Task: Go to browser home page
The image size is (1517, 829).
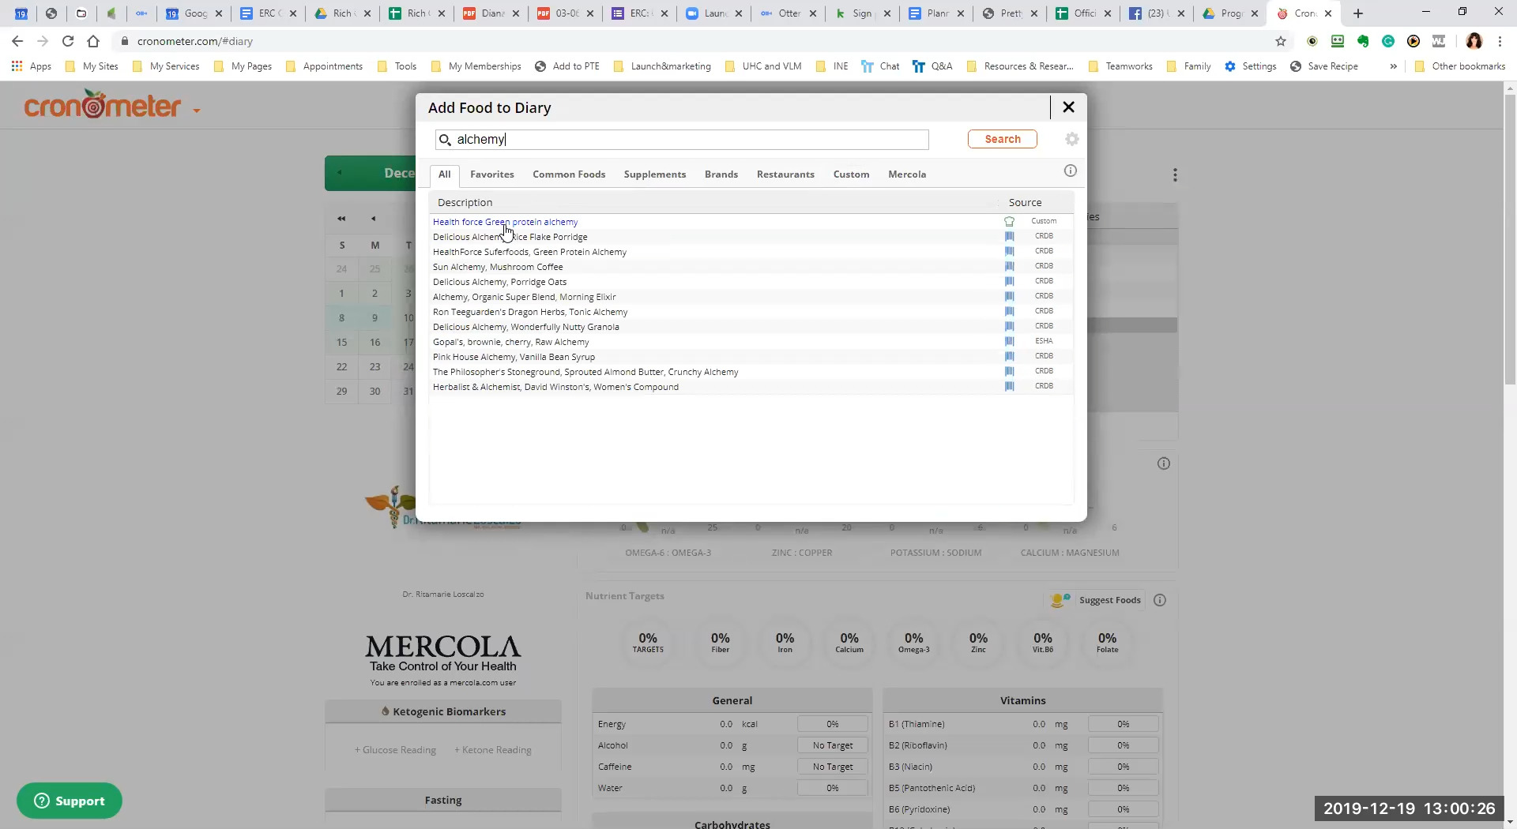Action: tap(93, 41)
